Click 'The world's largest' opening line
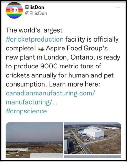The height and width of the screenshot is (162, 127). click(x=34, y=30)
